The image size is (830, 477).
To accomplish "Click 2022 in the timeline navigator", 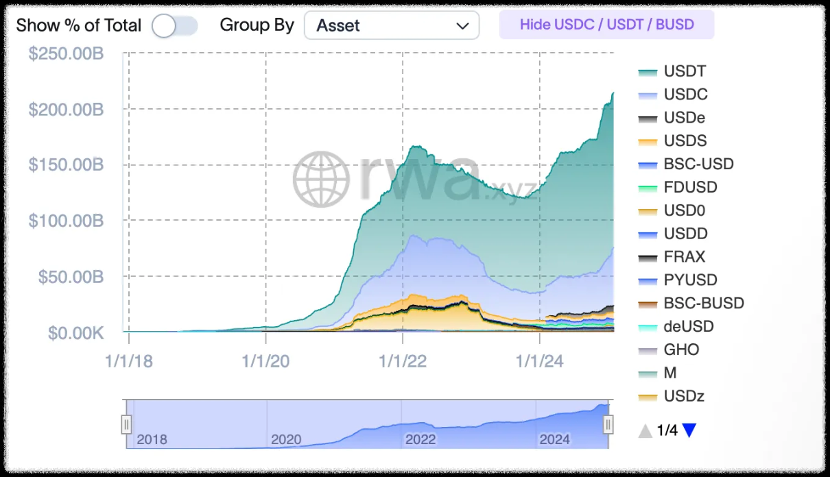I will (x=420, y=439).
